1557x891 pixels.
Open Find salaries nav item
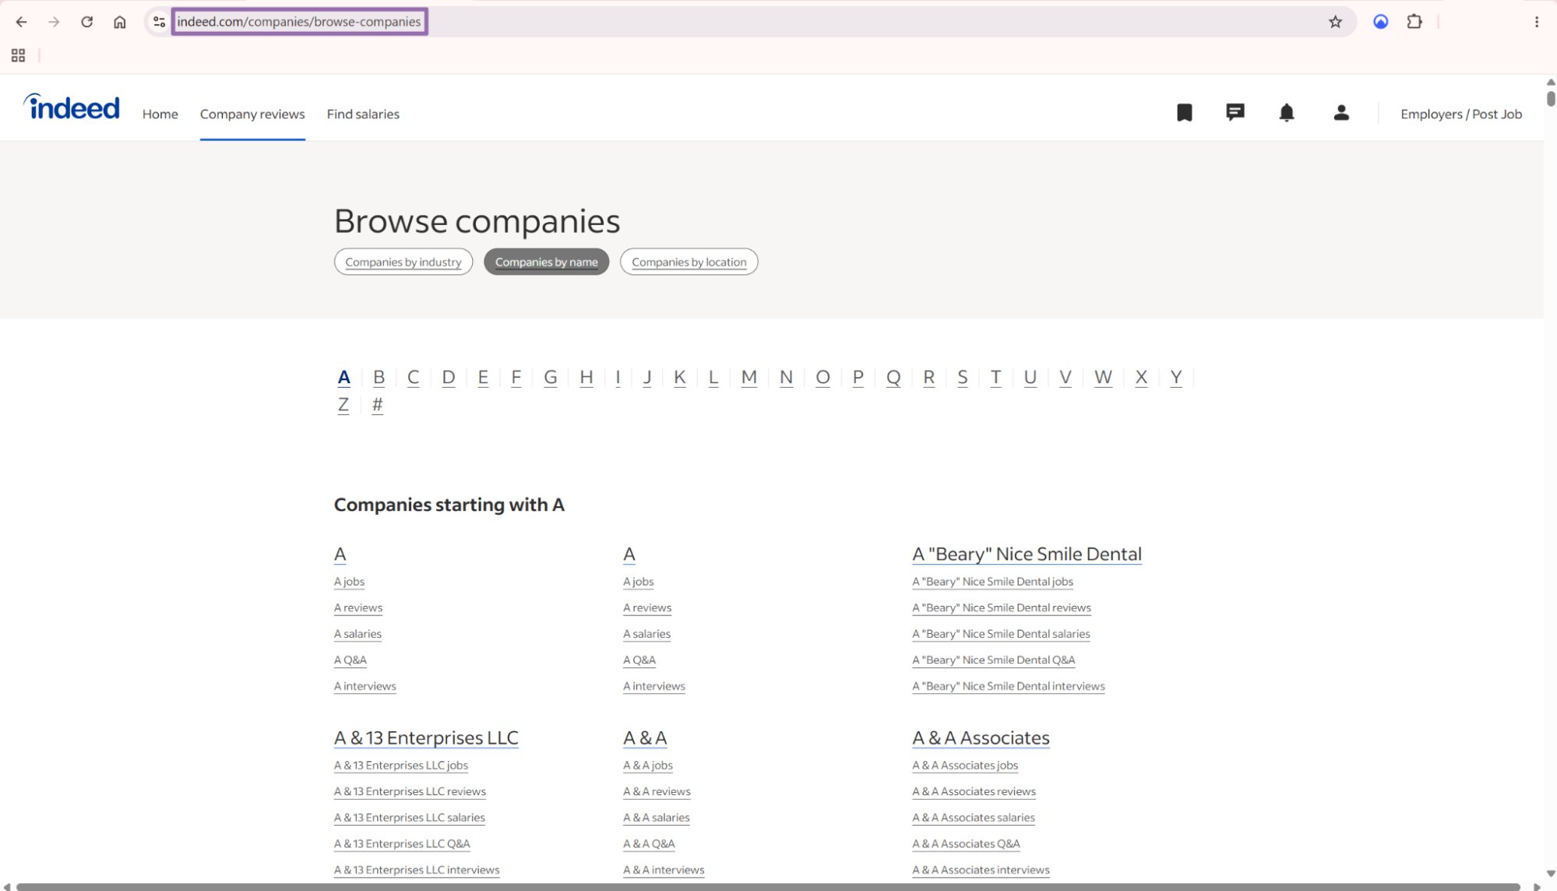pyautogui.click(x=363, y=114)
